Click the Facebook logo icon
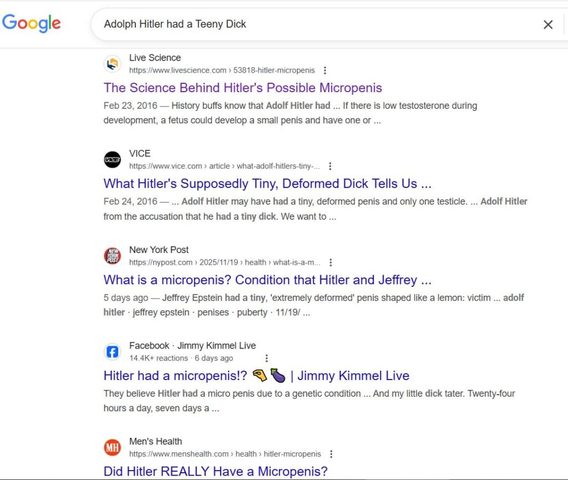The width and height of the screenshot is (568, 480). pyautogui.click(x=112, y=352)
